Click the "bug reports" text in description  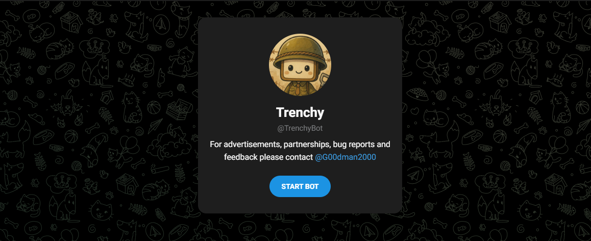353,144
